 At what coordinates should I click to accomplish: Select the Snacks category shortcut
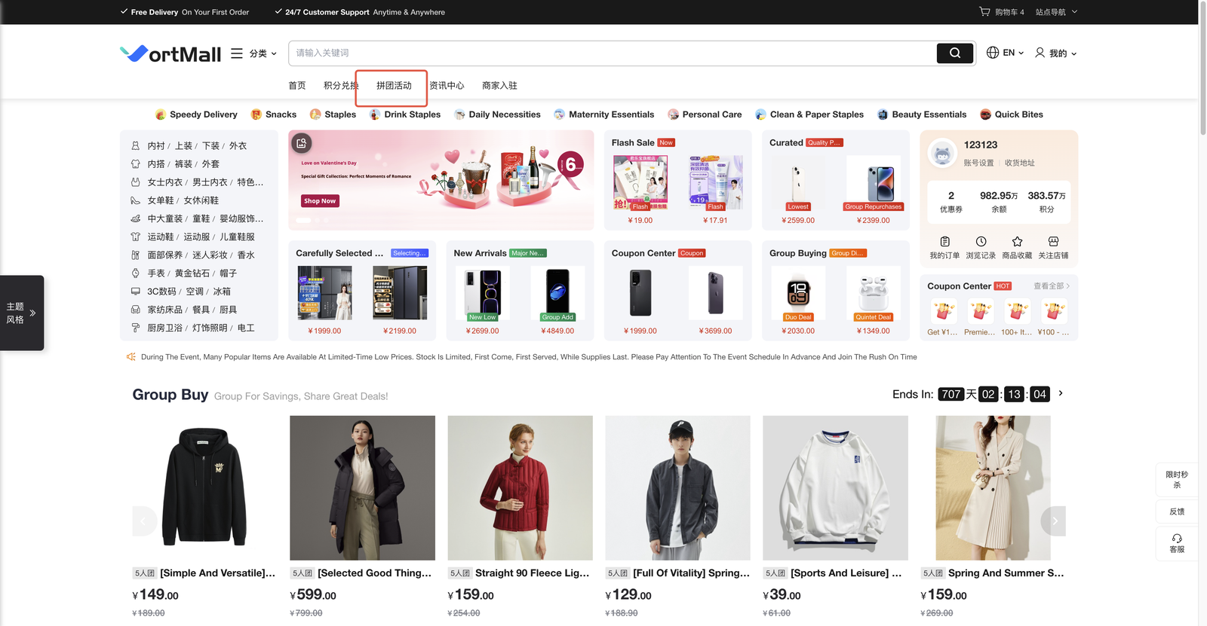[x=274, y=115]
